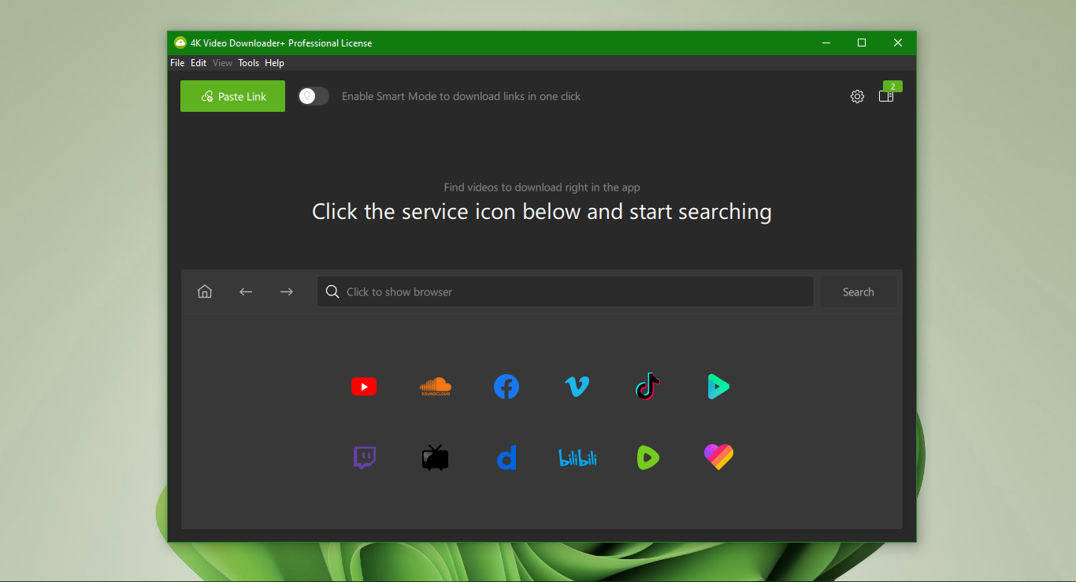Click the 'Click to show browser' field
1076x582 pixels.
tap(566, 291)
